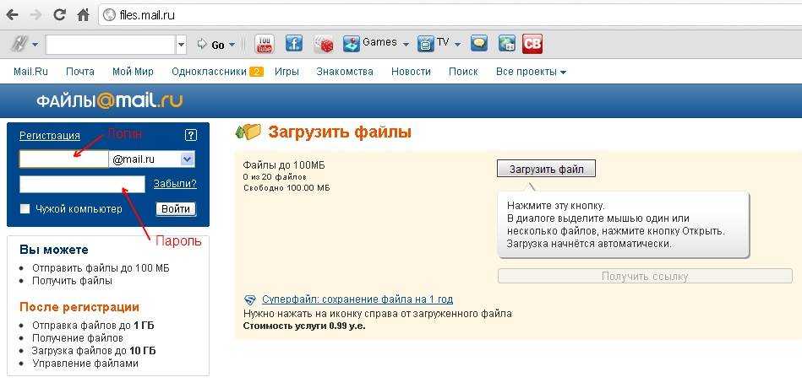Click the text Отправить файлы до 100 МБ
This screenshot has height=388, width=802.
[x=101, y=268]
